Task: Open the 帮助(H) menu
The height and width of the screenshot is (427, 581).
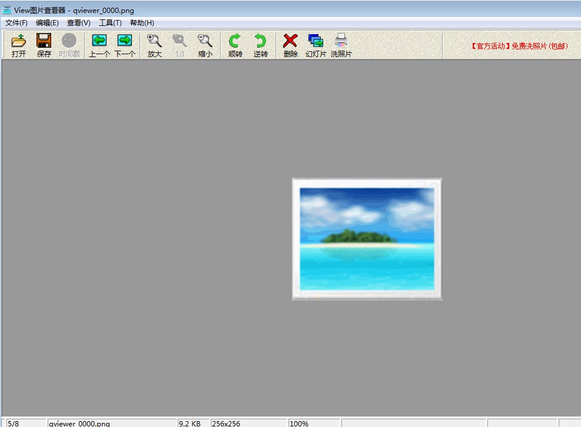Action: tap(141, 22)
